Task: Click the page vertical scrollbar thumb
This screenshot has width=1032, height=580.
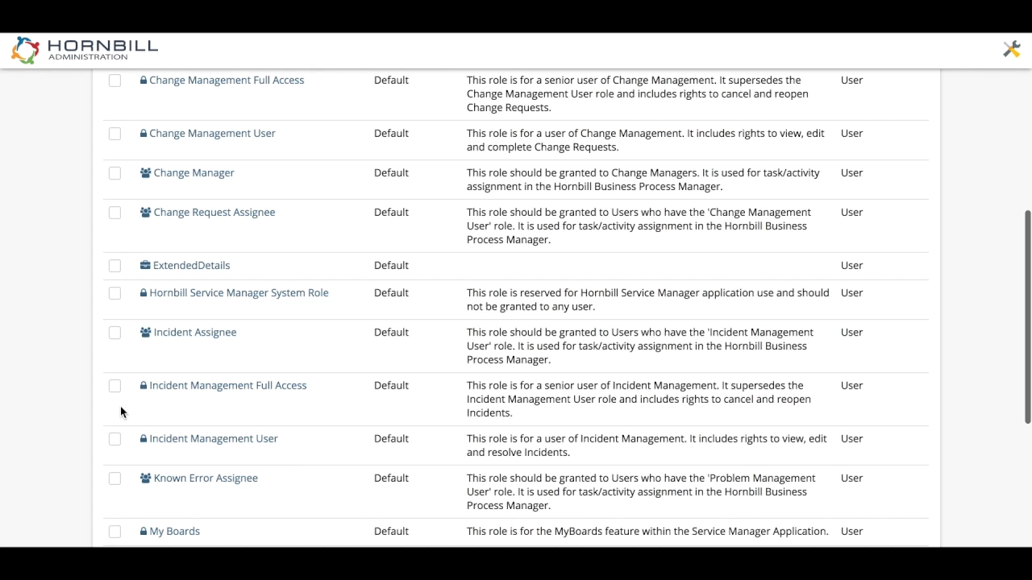Action: coord(1028,317)
